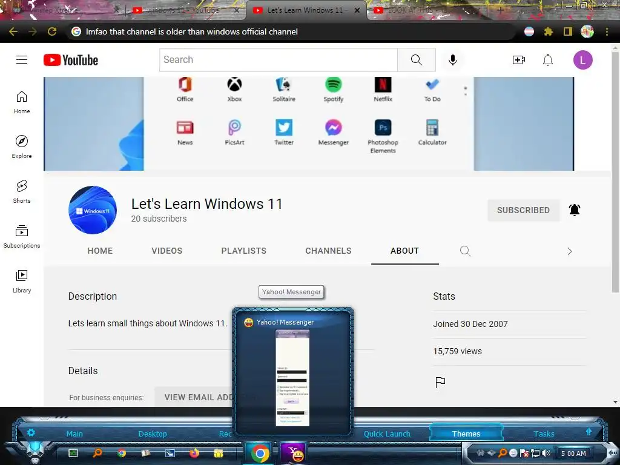Click the channel banner image

coord(308,124)
